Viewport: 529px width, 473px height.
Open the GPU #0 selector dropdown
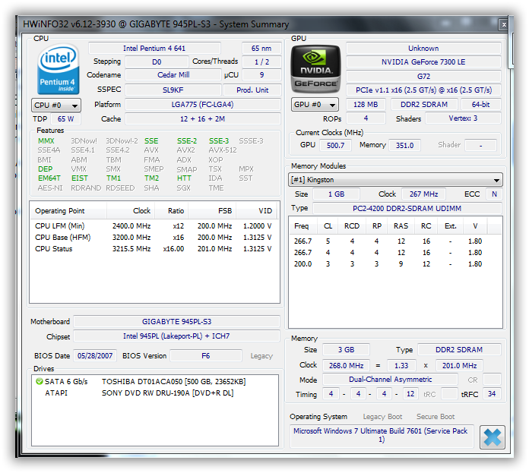click(x=315, y=105)
